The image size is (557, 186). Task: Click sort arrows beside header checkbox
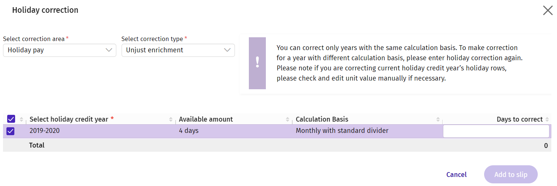click(x=21, y=119)
